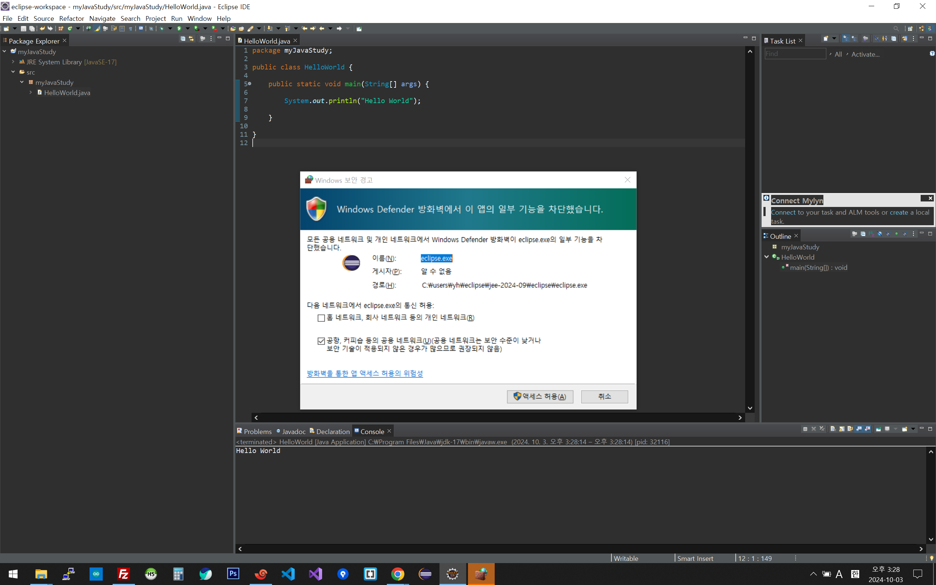The width and height of the screenshot is (936, 585).
Task: Toggle Link with Editor in Package Explorer
Action: 191,39
